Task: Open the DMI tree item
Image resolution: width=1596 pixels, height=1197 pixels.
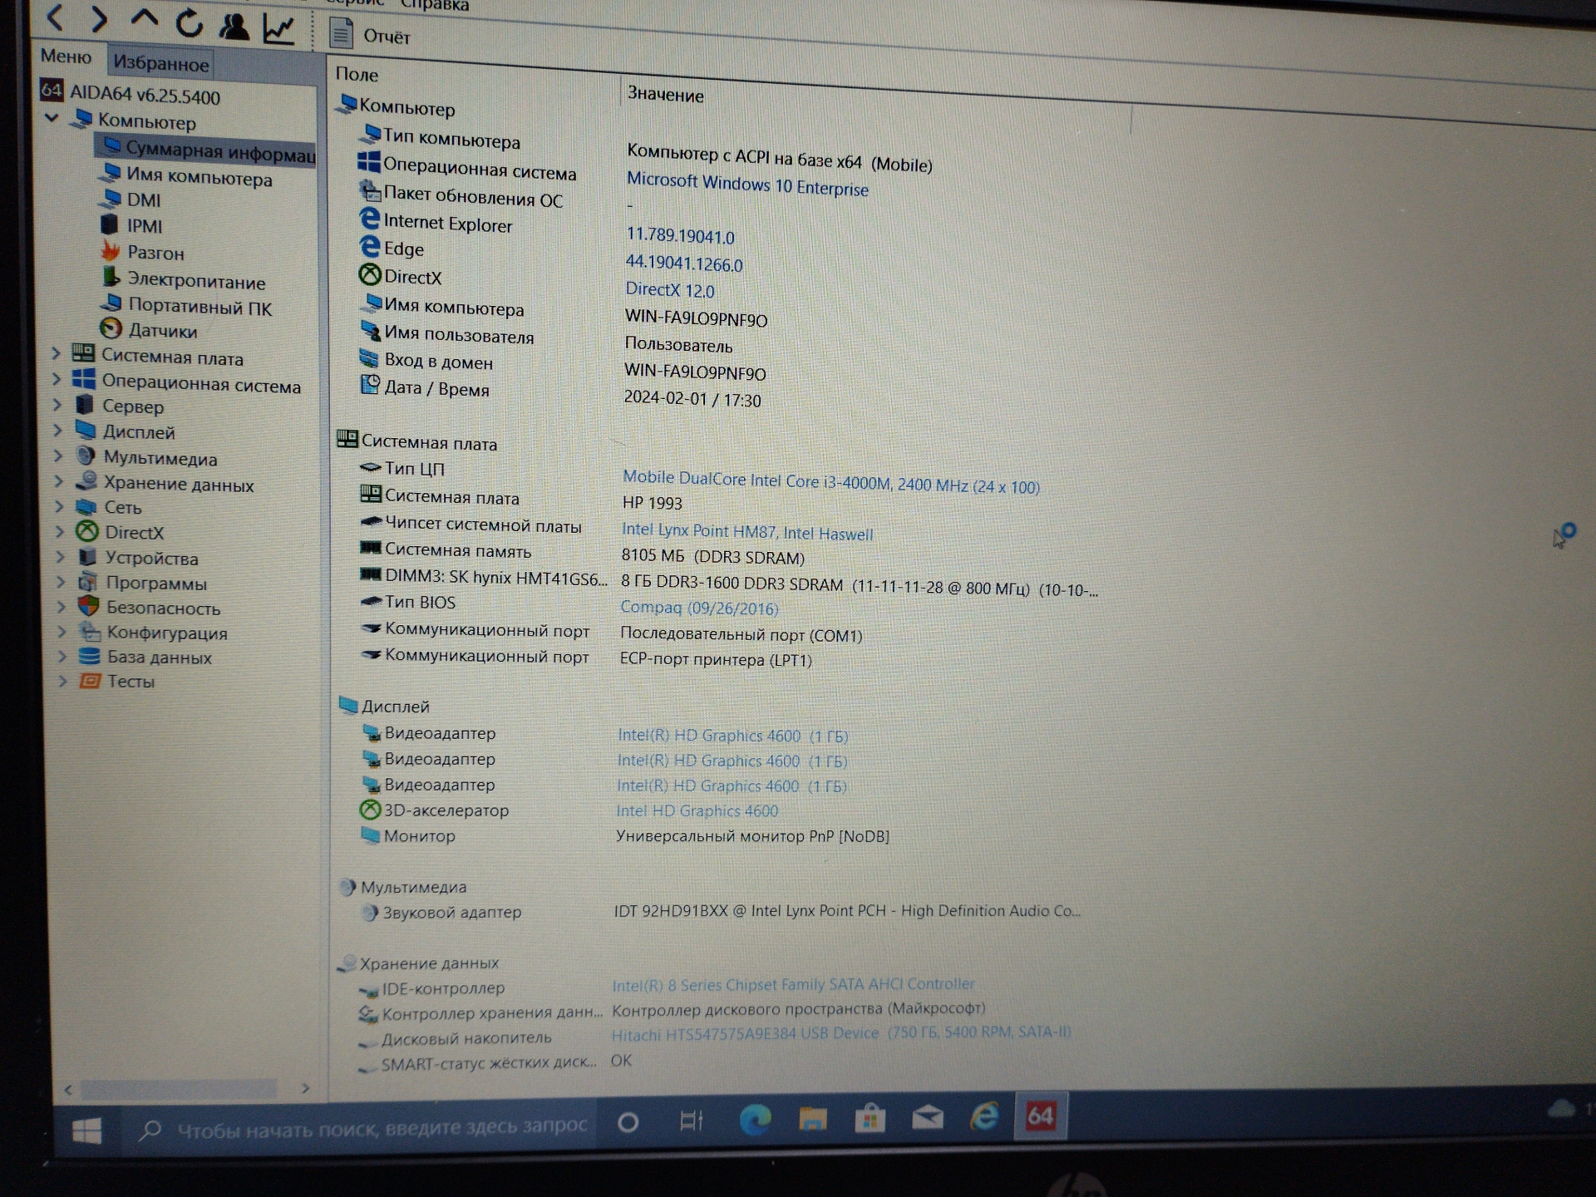Action: click(131, 199)
